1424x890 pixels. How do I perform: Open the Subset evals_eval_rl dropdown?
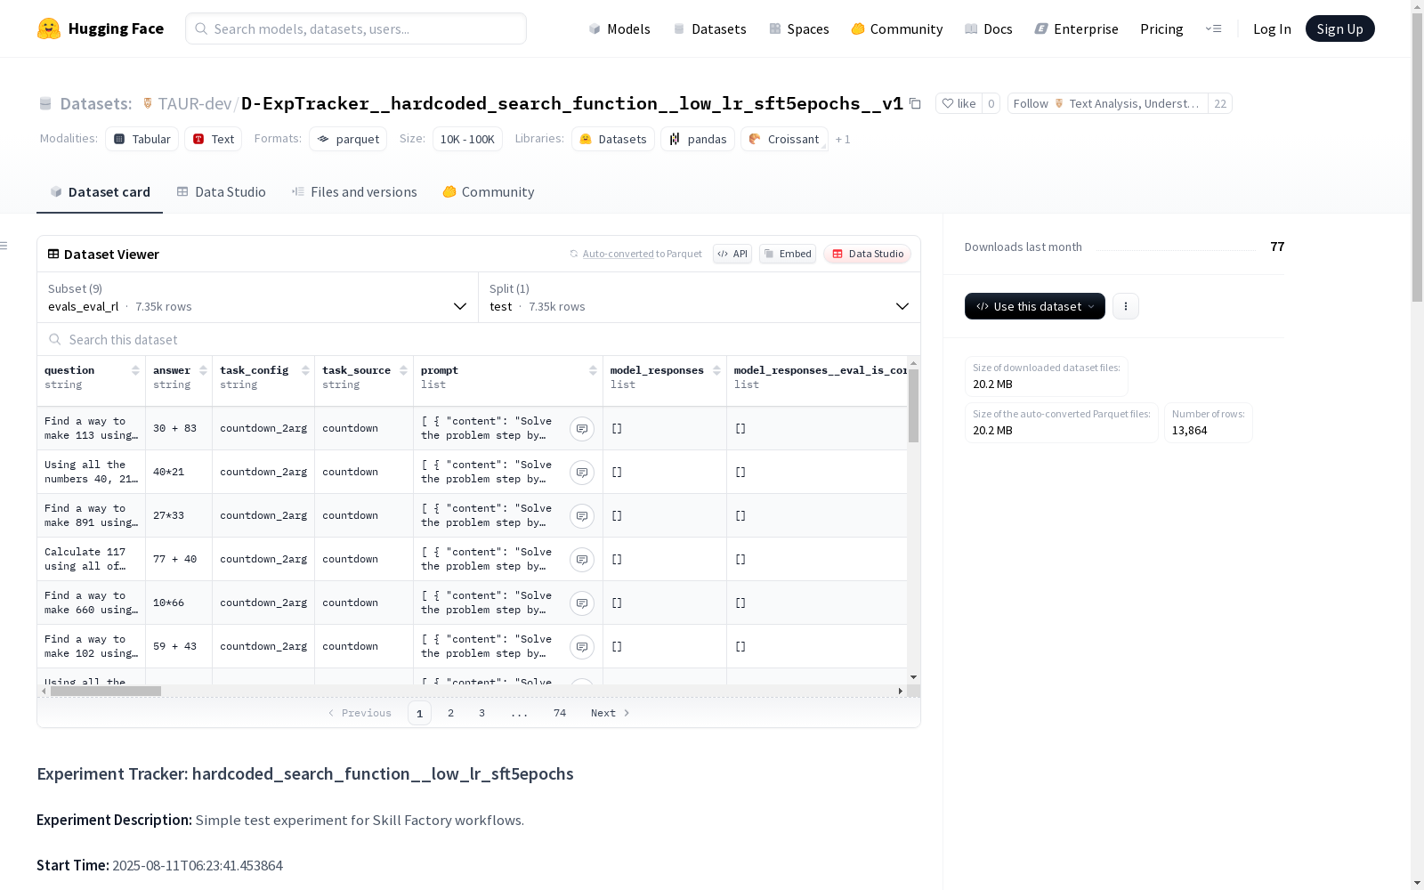258,297
